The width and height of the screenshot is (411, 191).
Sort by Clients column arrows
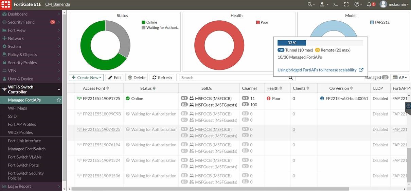coord(308,88)
